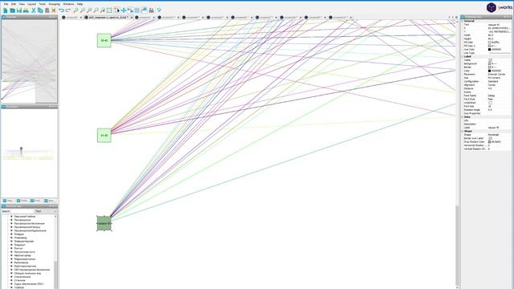This screenshot has width=514, height=289.
Task: Open the Layout menu
Action: point(32,4)
